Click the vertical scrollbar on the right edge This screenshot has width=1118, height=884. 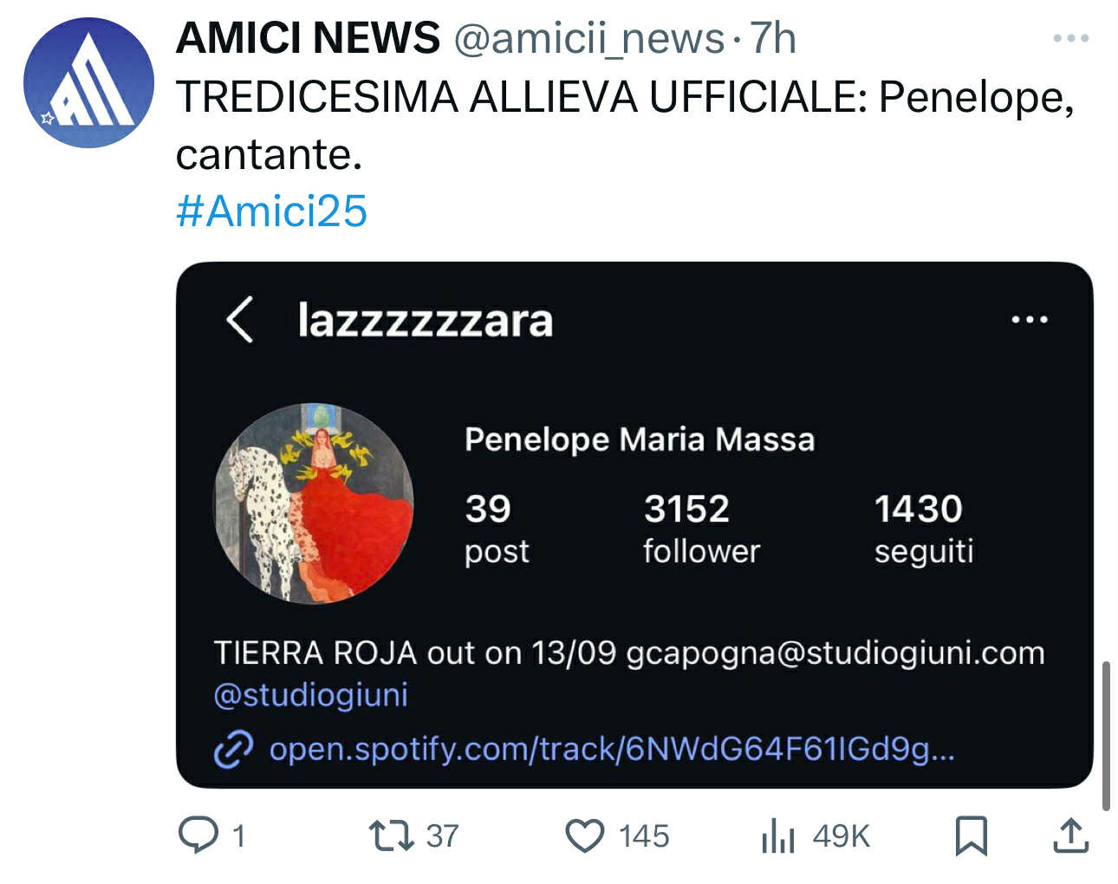point(1106,736)
